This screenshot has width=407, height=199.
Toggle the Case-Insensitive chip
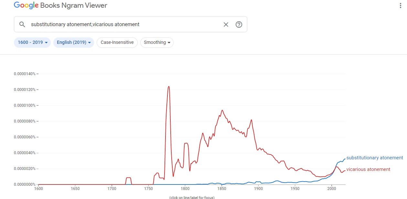[117, 43]
